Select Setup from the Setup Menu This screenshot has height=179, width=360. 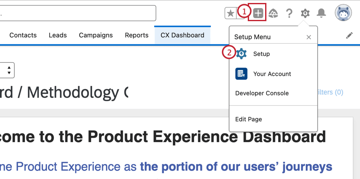(x=261, y=54)
